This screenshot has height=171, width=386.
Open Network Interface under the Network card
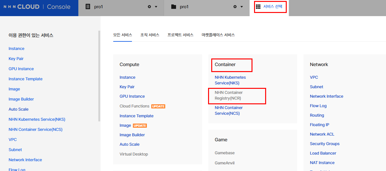[x=327, y=96]
